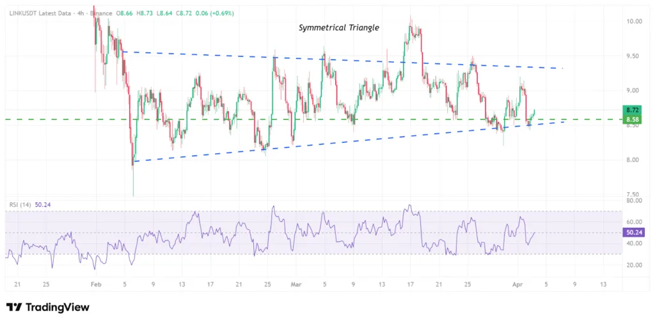Image resolution: width=655 pixels, height=323 pixels.
Task: Click the 80.00 RSI scale label
Action: click(635, 200)
